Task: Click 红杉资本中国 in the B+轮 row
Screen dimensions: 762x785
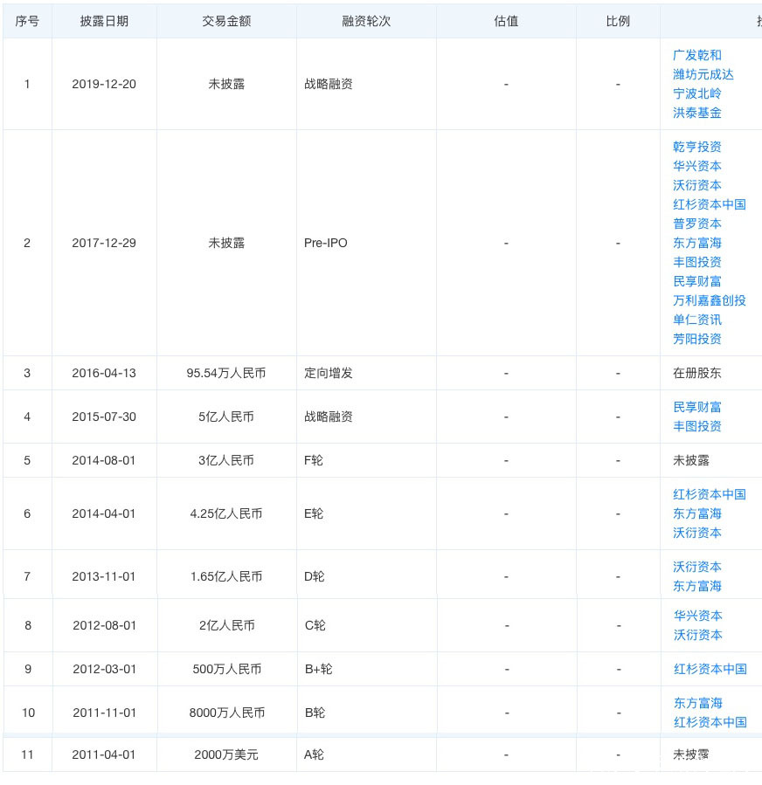Action: pos(710,669)
